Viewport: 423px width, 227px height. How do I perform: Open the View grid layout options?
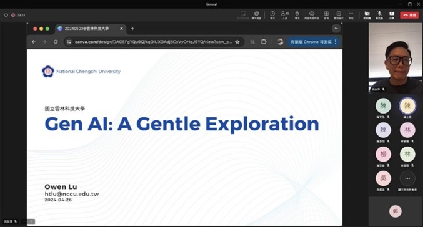pyautogui.click(x=326, y=15)
